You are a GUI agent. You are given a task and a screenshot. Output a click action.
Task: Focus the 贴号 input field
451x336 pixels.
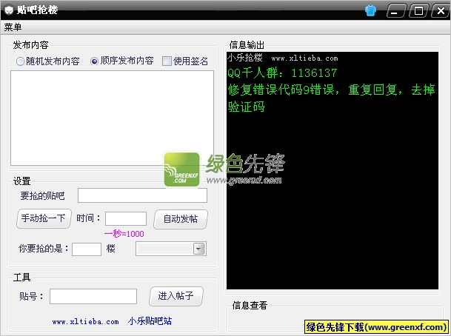(93, 296)
